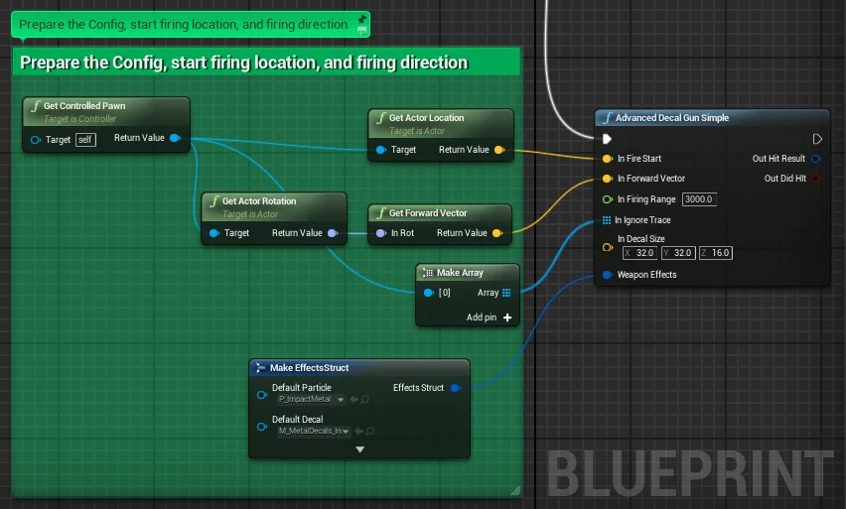
Task: Use selected asset arrow for Default Particle
Action: point(353,400)
